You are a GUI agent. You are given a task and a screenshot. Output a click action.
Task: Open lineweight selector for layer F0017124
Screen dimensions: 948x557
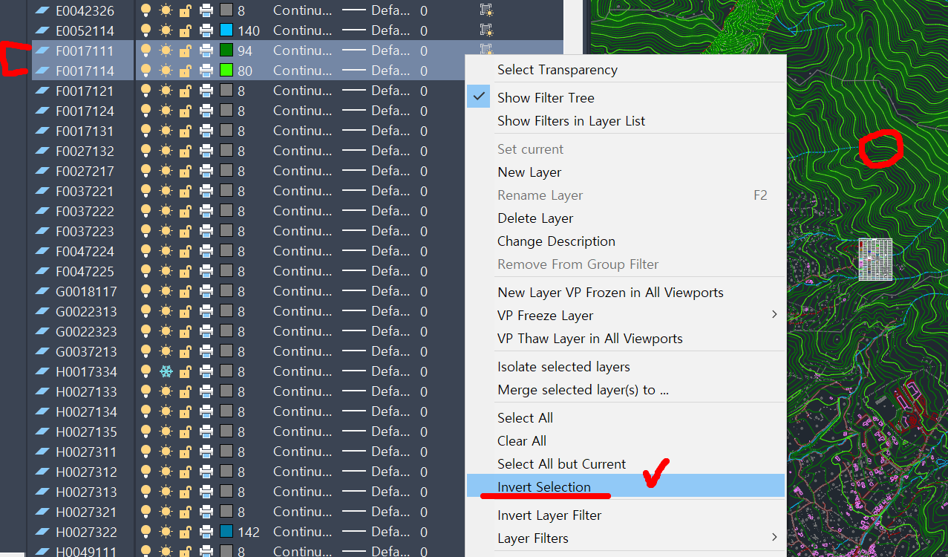click(x=376, y=111)
